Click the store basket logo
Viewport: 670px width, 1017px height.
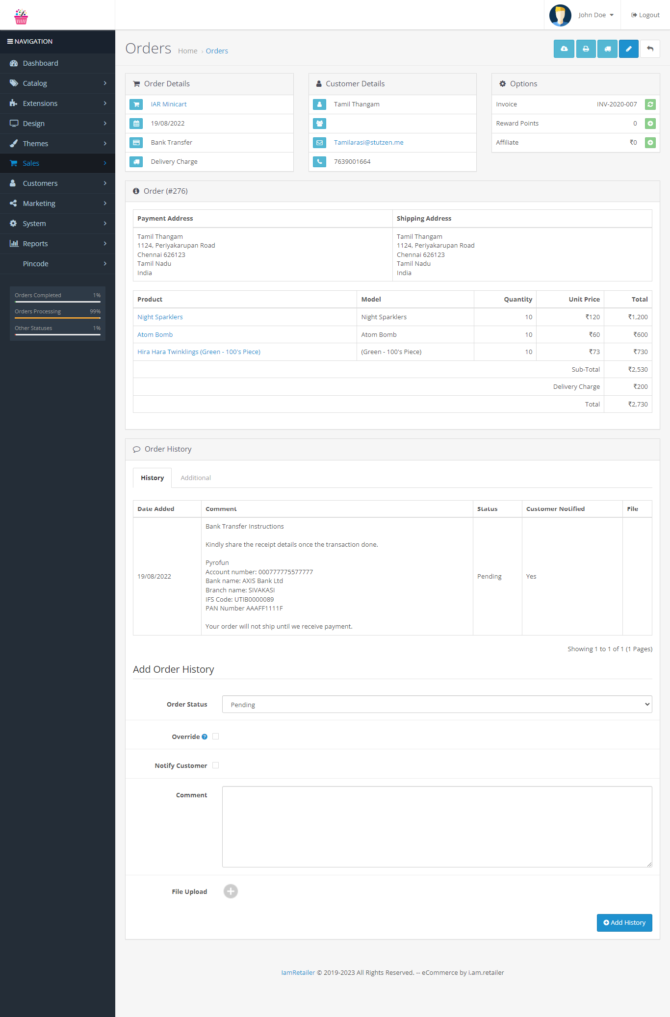click(21, 16)
